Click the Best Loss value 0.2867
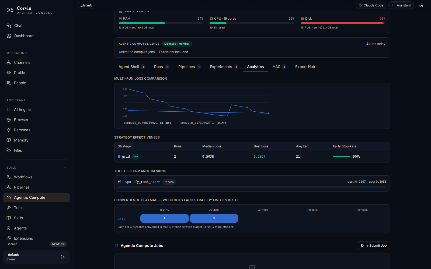 pyautogui.click(x=259, y=157)
